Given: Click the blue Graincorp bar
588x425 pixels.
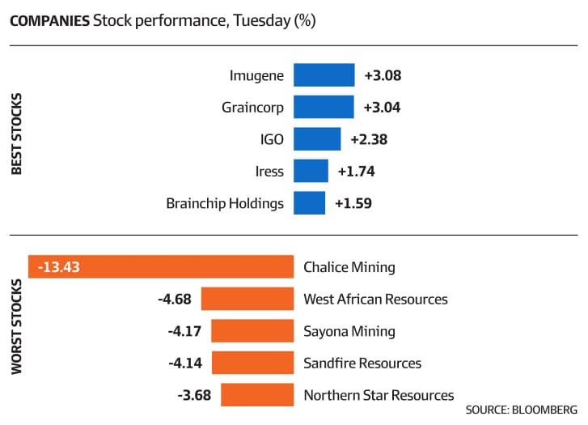Looking at the screenshot, I should [324, 107].
